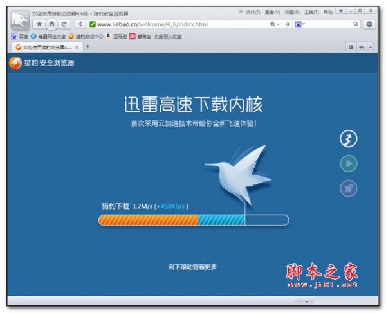The width and height of the screenshot is (386, 313).
Task: Expand the closed tabs dropdown arrow
Action: tap(371, 47)
